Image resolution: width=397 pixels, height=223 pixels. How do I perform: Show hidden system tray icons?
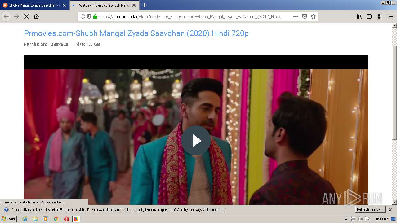pyautogui.click(x=346, y=219)
